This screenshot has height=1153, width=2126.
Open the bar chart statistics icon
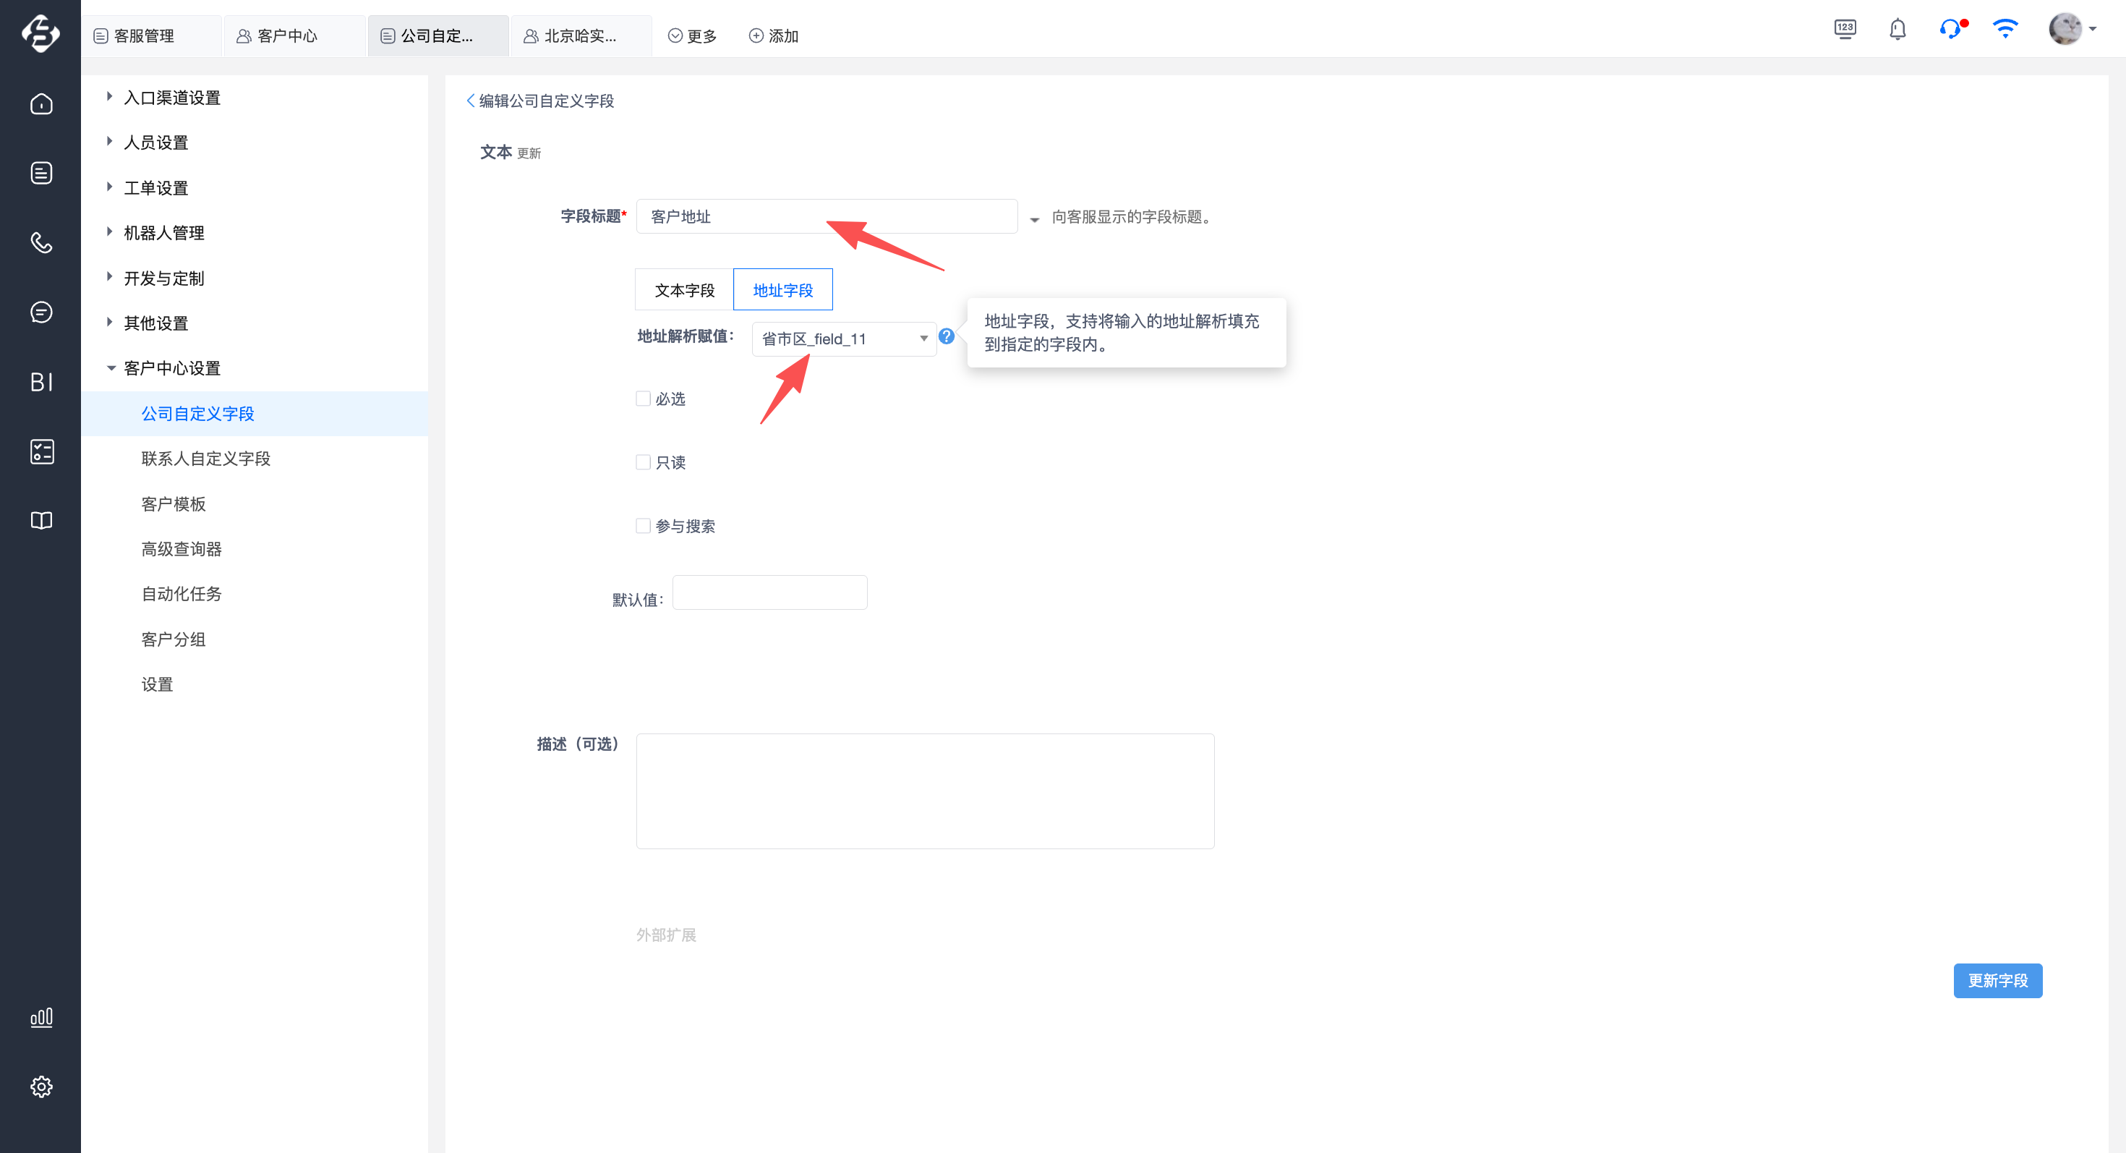tap(41, 1017)
